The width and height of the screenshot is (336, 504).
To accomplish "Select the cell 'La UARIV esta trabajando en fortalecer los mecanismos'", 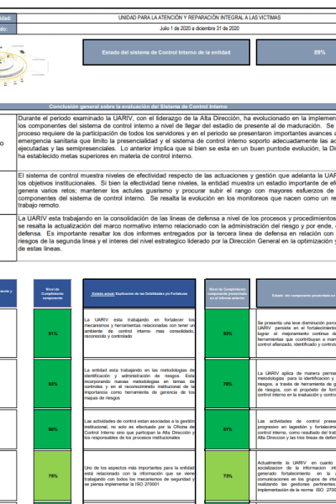I will point(139,333).
